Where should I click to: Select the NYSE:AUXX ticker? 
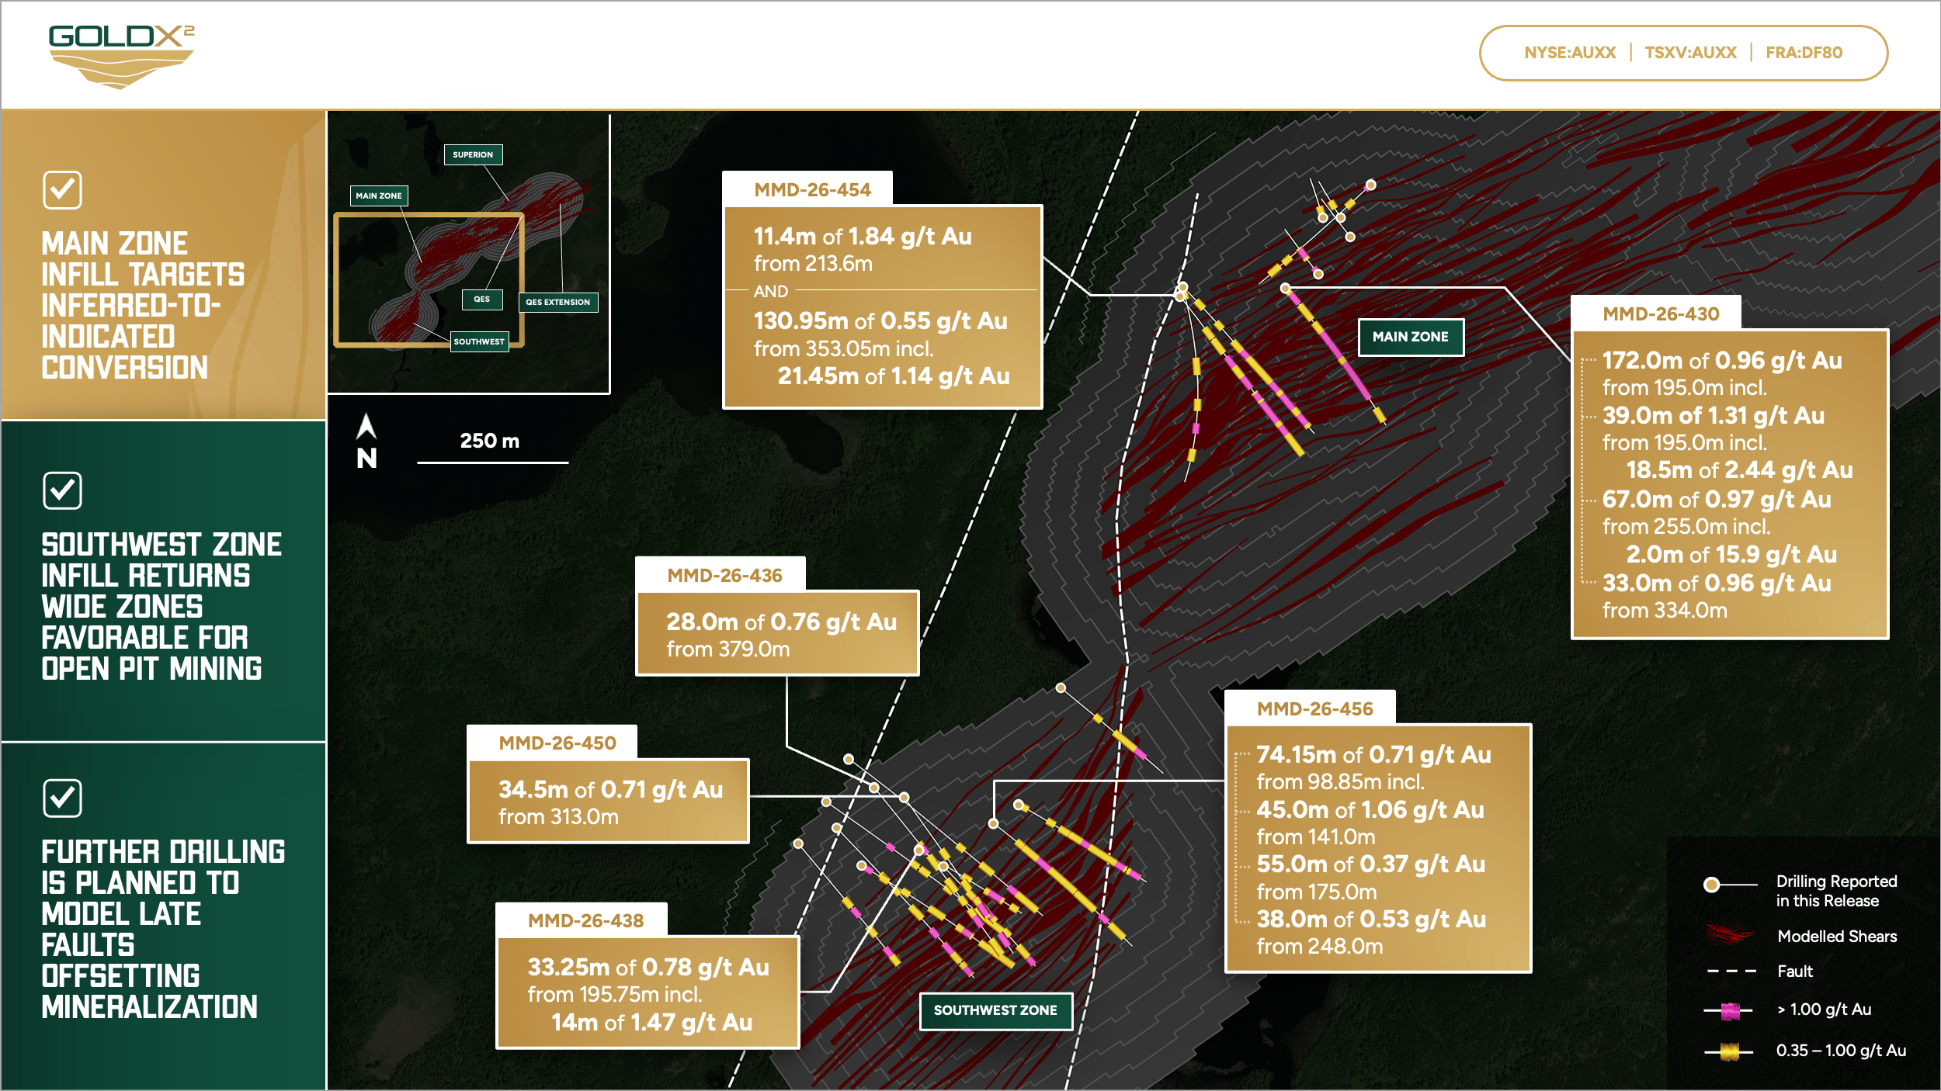tap(1570, 53)
